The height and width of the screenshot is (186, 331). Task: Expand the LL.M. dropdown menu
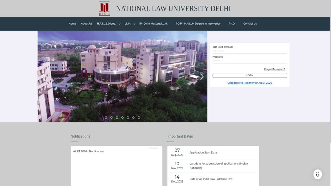click(x=130, y=24)
